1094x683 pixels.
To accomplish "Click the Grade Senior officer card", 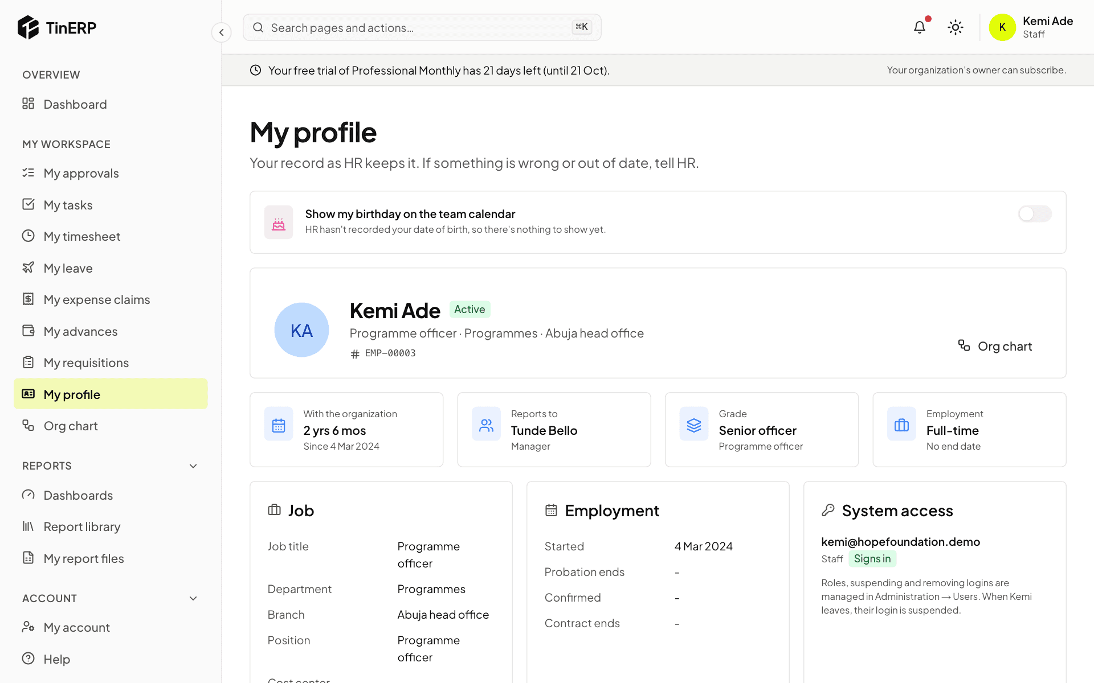I will click(x=762, y=430).
